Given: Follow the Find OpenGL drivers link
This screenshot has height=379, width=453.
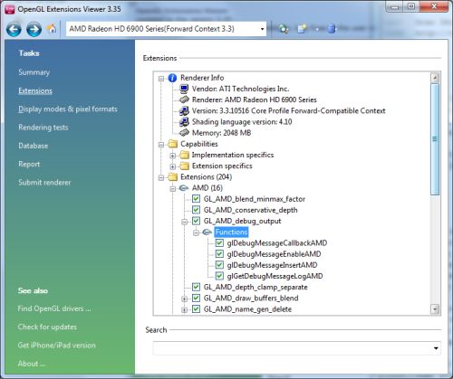Looking at the screenshot, I should [54, 308].
